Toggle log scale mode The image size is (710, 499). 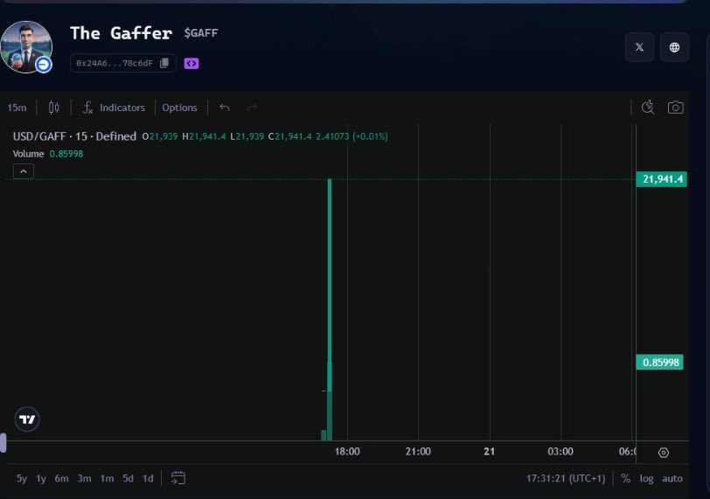(x=646, y=479)
